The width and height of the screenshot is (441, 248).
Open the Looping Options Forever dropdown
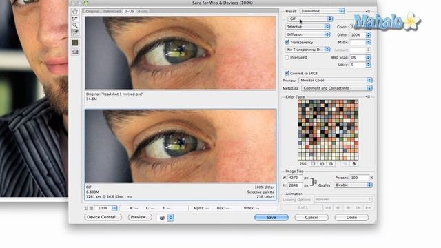pyautogui.click(x=343, y=199)
